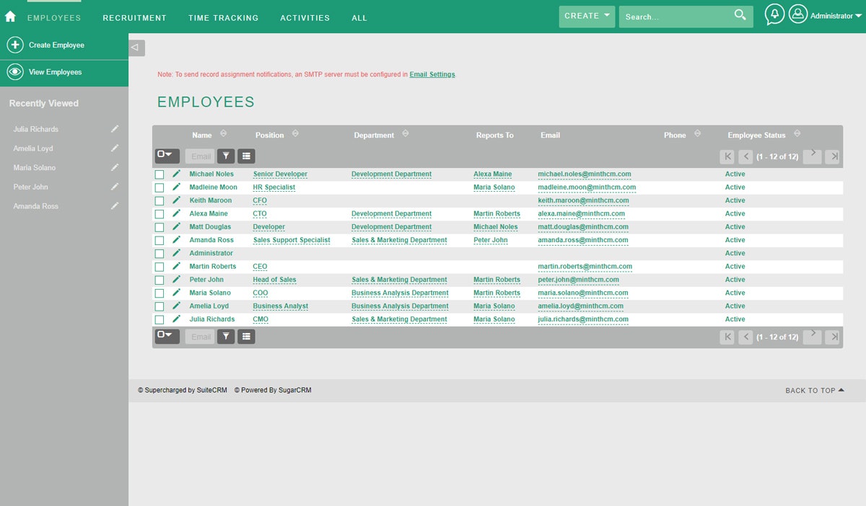Open the Head of Sales position link

pyautogui.click(x=274, y=280)
